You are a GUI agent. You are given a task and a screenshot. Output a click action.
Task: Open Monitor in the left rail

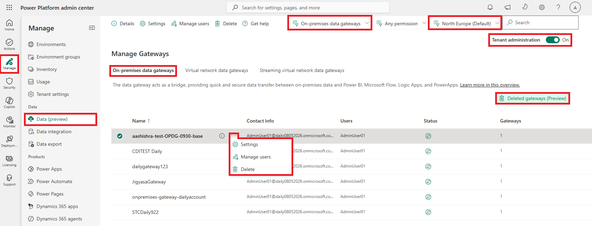(x=9, y=122)
